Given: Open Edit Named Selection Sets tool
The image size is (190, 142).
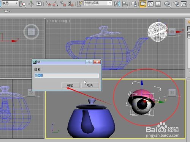Looking at the screenshot, I should pos(80,4).
